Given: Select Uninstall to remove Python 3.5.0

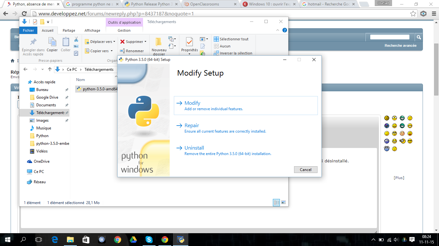Looking at the screenshot, I should click(x=194, y=148).
